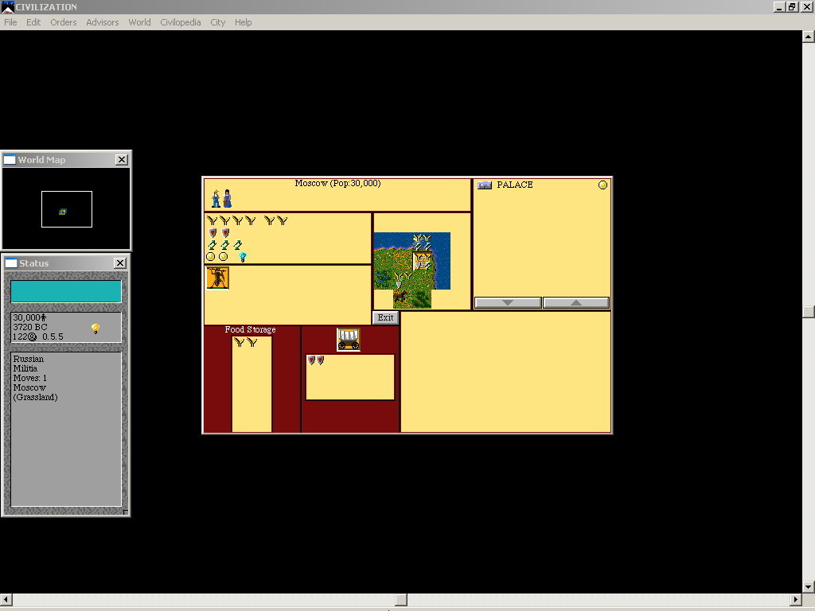Click the first gold coin in the tax row

coord(210,257)
